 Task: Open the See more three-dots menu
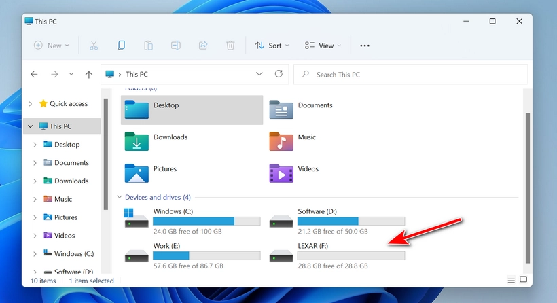click(x=365, y=46)
